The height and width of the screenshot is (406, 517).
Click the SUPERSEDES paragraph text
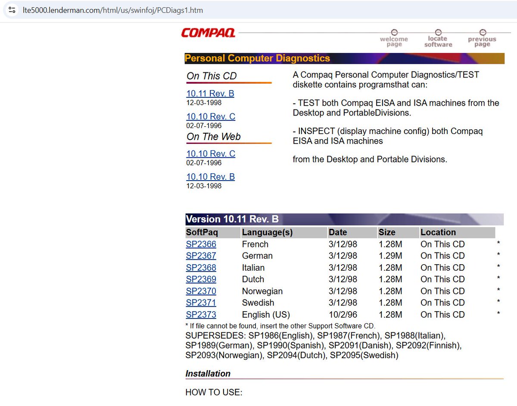[x=323, y=345]
